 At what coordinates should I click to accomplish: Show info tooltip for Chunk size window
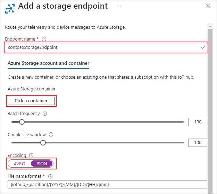point(51,134)
